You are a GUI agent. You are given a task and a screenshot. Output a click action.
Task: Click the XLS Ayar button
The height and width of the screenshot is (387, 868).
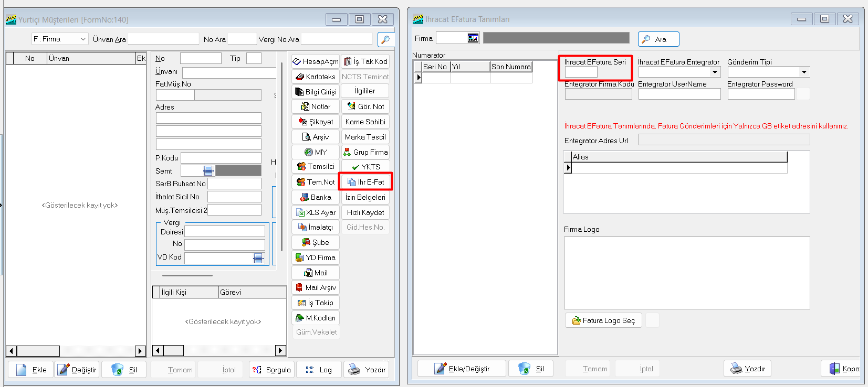point(315,212)
